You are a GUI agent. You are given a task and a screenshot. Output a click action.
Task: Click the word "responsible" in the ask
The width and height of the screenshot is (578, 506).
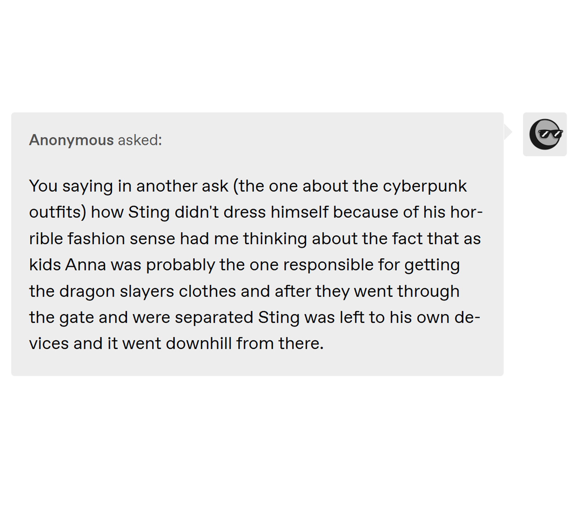tap(328, 265)
